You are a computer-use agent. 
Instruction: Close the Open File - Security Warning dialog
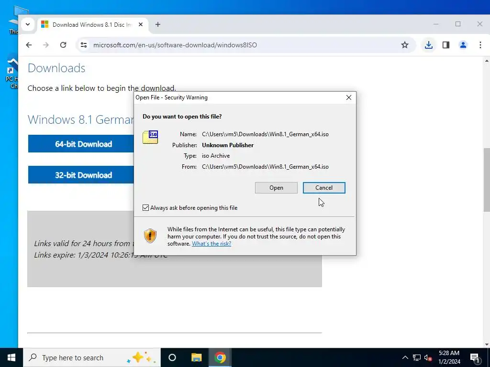pyautogui.click(x=349, y=97)
